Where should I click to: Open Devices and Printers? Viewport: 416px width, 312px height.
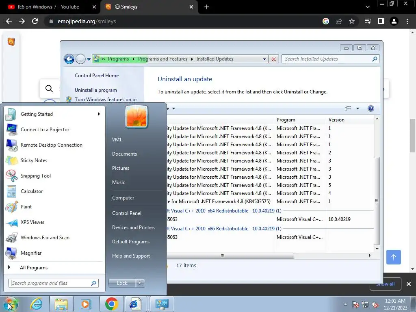point(133,227)
